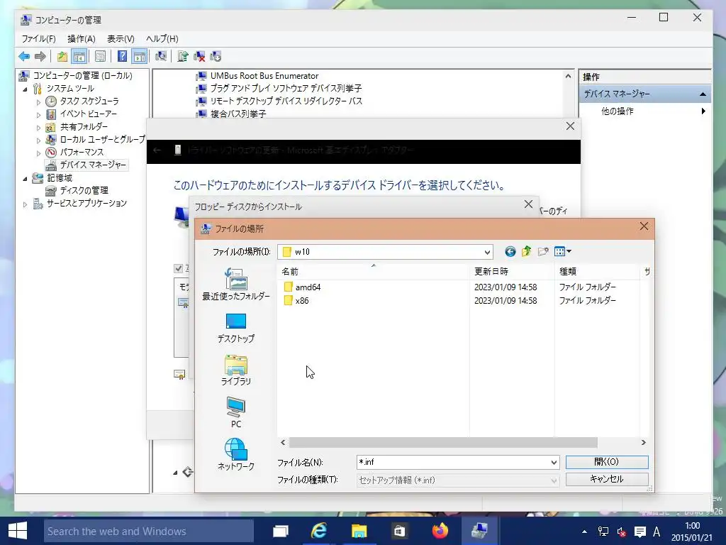Go back to previous folder in file dialog

point(510,252)
